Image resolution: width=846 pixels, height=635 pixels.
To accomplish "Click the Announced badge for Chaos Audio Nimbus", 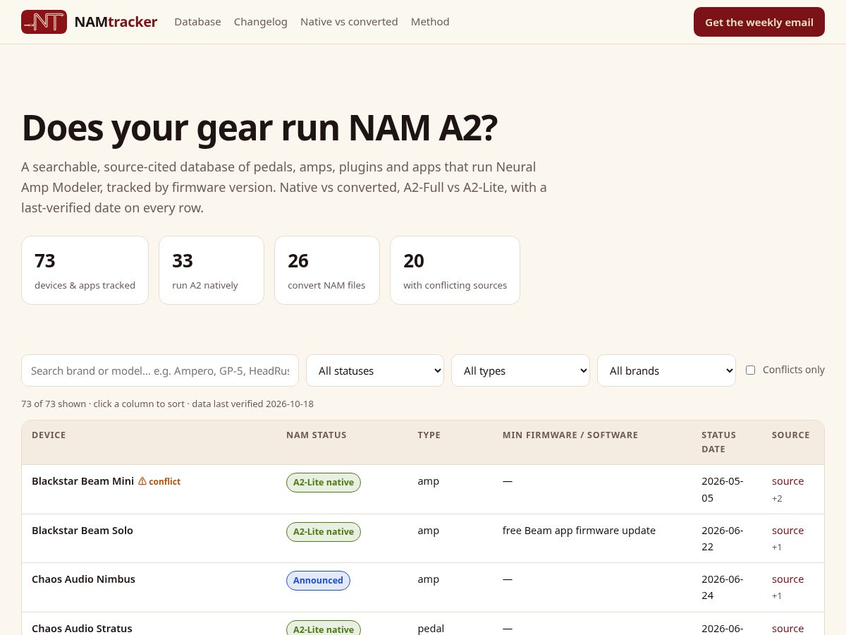I will [318, 581].
